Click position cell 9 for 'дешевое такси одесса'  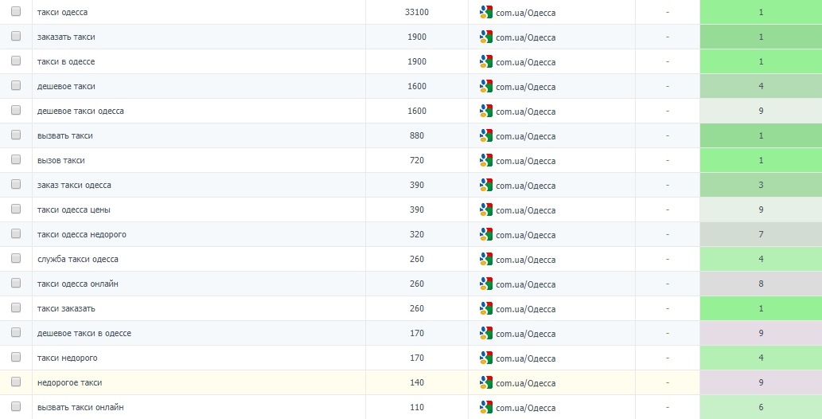pos(761,111)
